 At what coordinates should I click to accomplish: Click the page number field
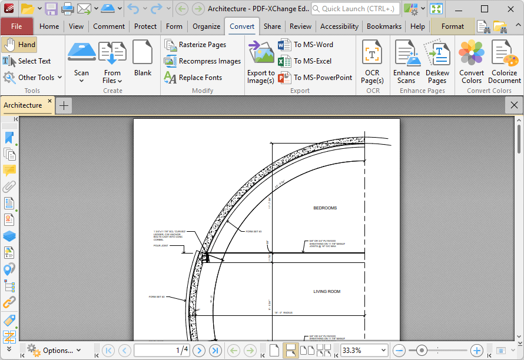pos(162,351)
